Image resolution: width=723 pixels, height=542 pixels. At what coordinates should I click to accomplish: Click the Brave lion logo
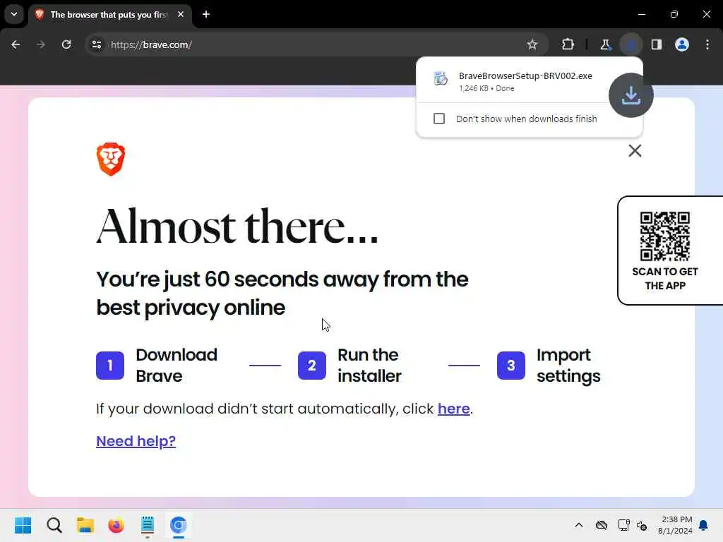tap(111, 159)
